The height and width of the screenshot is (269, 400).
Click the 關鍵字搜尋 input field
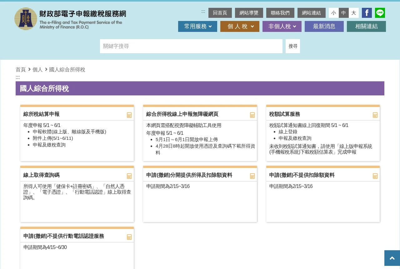click(x=191, y=46)
